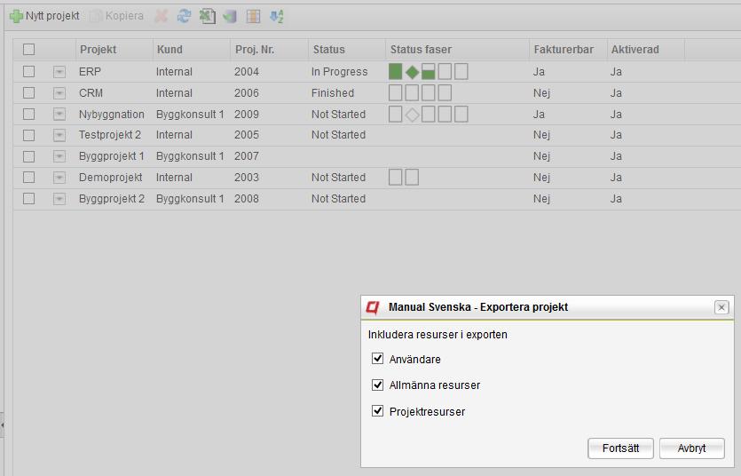Image resolution: width=741 pixels, height=476 pixels.
Task: Click the disabled Kopiera toolbar button
Action: [117, 16]
